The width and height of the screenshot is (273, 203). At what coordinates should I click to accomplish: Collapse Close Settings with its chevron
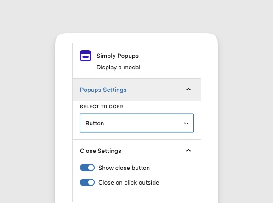point(188,150)
